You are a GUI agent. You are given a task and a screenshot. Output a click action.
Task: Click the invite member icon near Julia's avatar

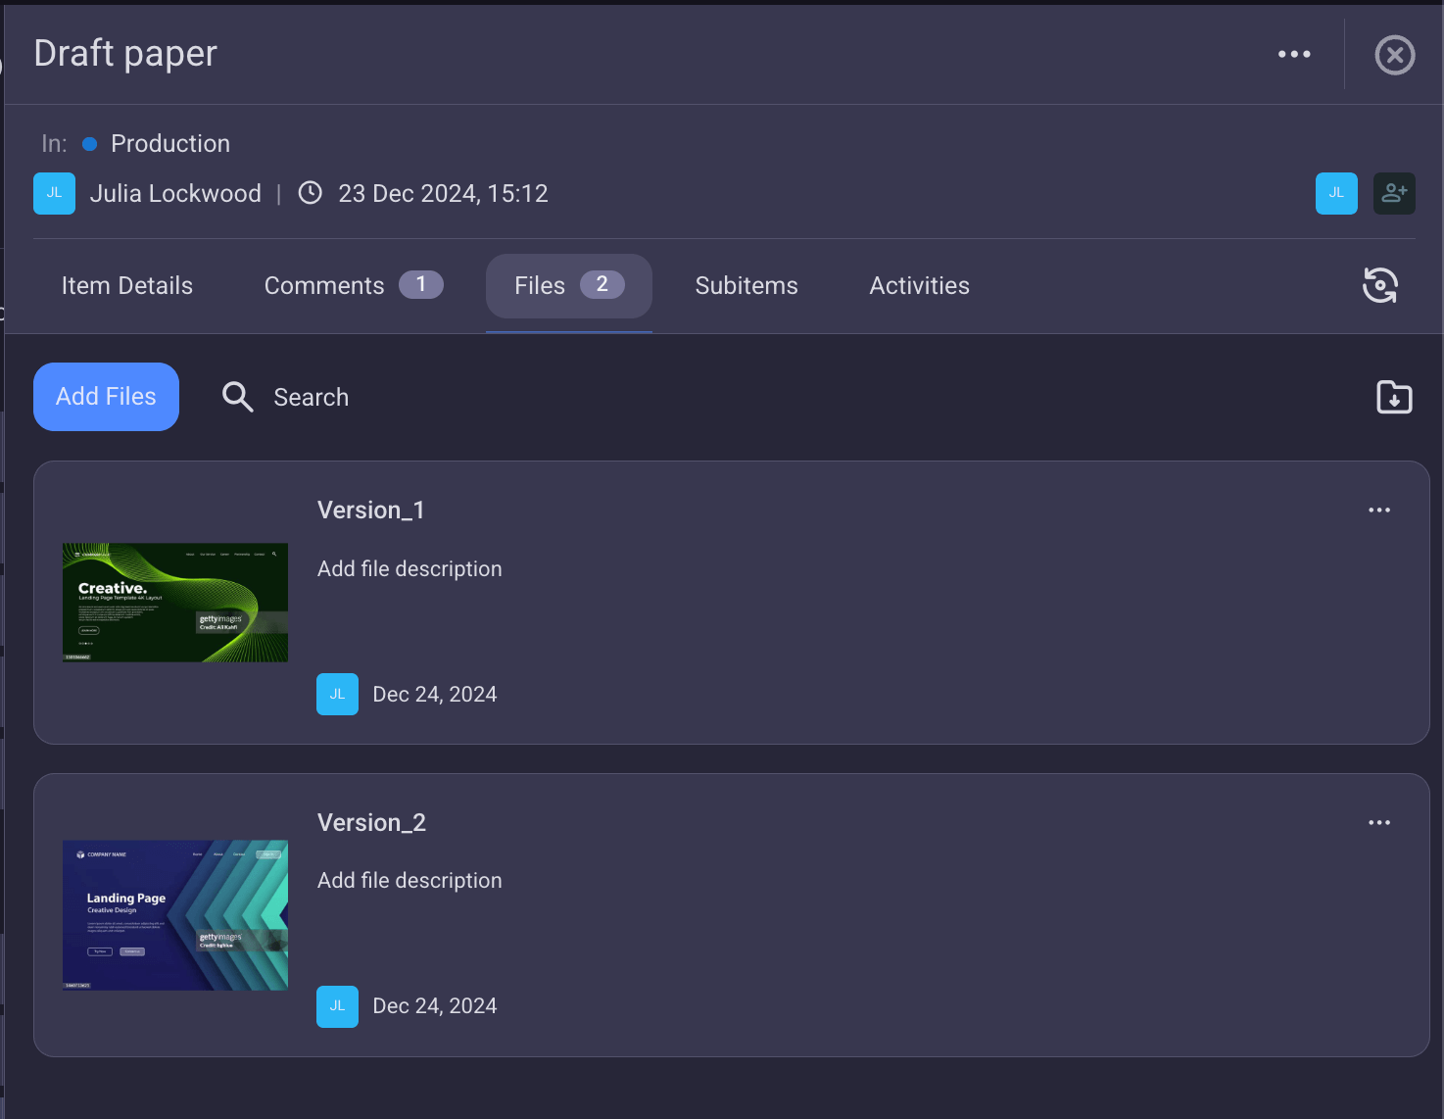click(x=1393, y=193)
